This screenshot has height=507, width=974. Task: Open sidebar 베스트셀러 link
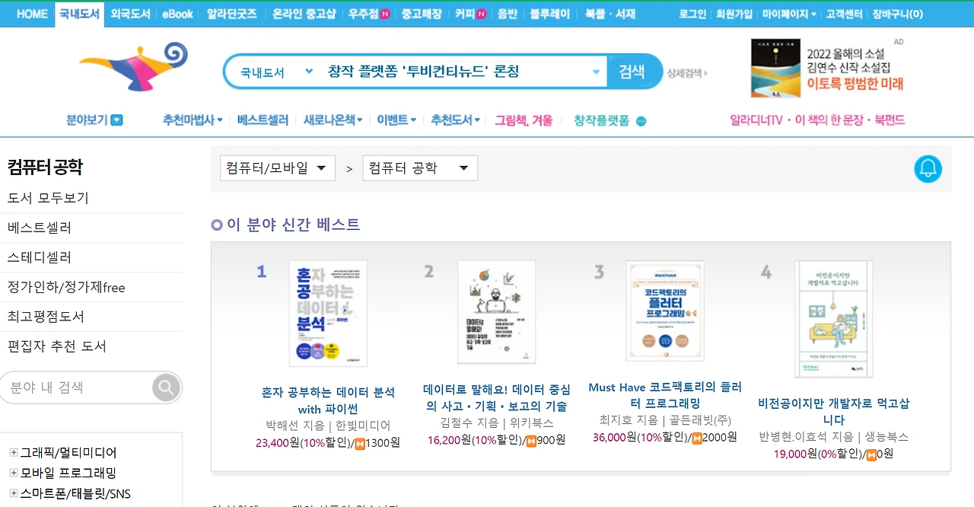[40, 228]
